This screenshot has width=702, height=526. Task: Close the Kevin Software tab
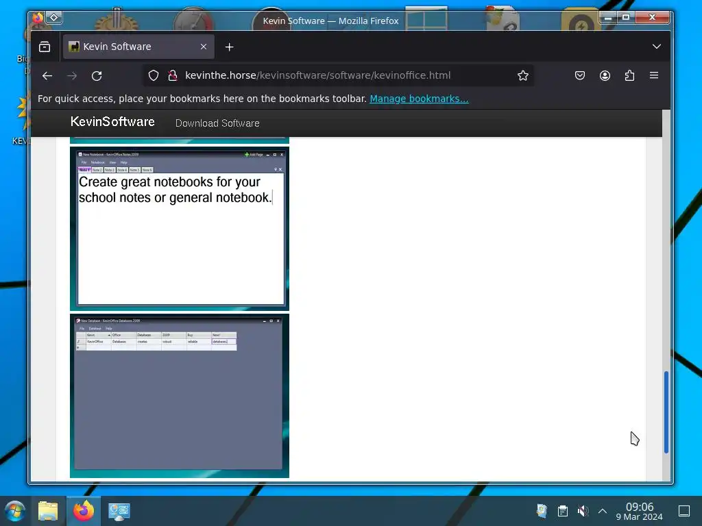(x=204, y=47)
